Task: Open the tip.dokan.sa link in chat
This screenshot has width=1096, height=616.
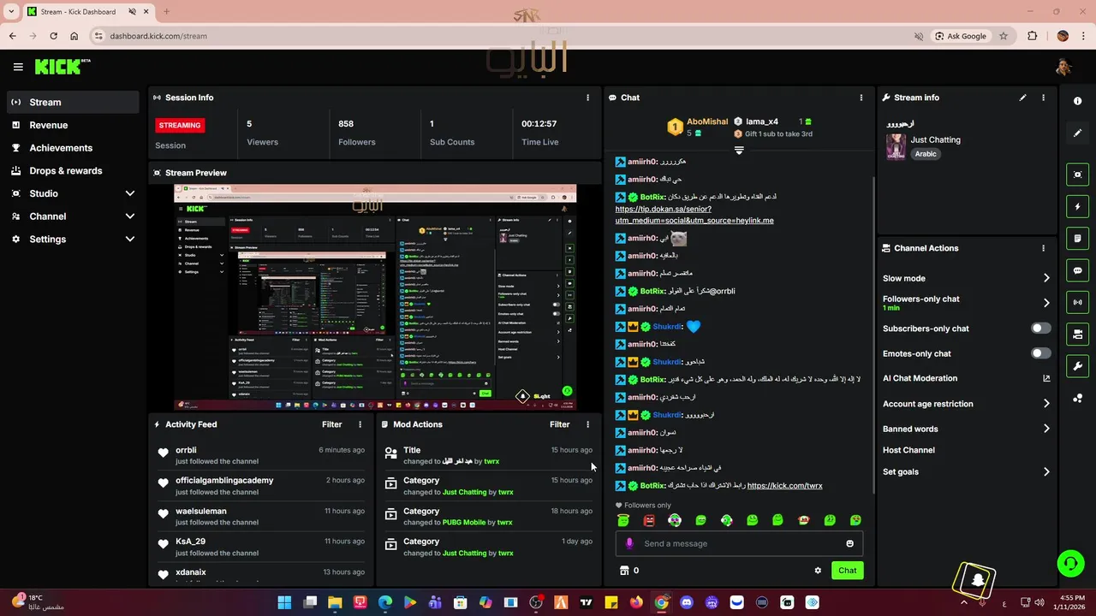Action: (694, 215)
